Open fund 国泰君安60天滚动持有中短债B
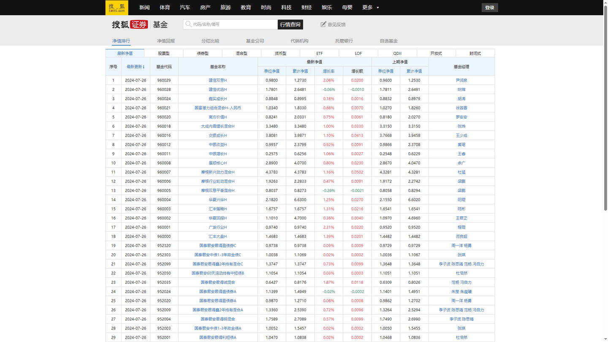 [218, 273]
